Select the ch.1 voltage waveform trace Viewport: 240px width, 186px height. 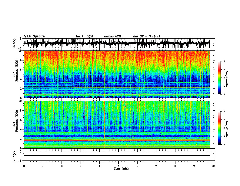click(x=117, y=43)
